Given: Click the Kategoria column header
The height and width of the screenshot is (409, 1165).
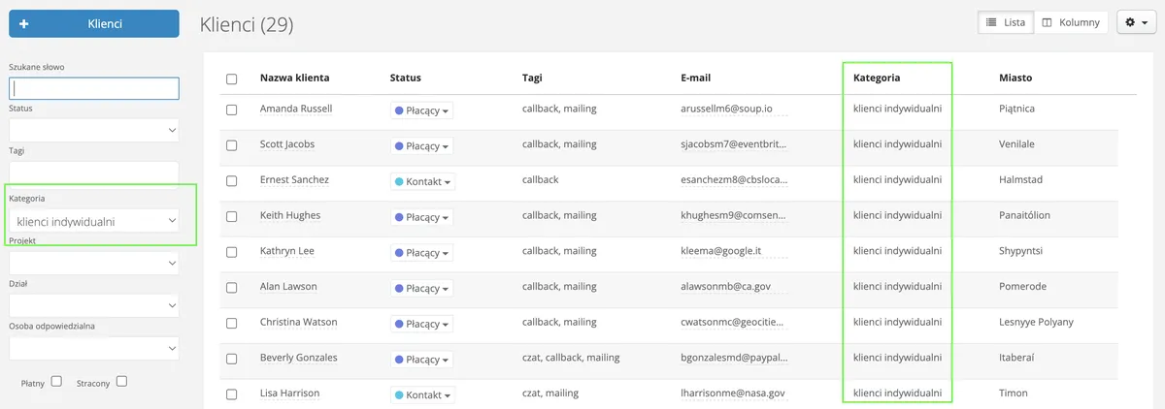Looking at the screenshot, I should pyautogui.click(x=877, y=78).
